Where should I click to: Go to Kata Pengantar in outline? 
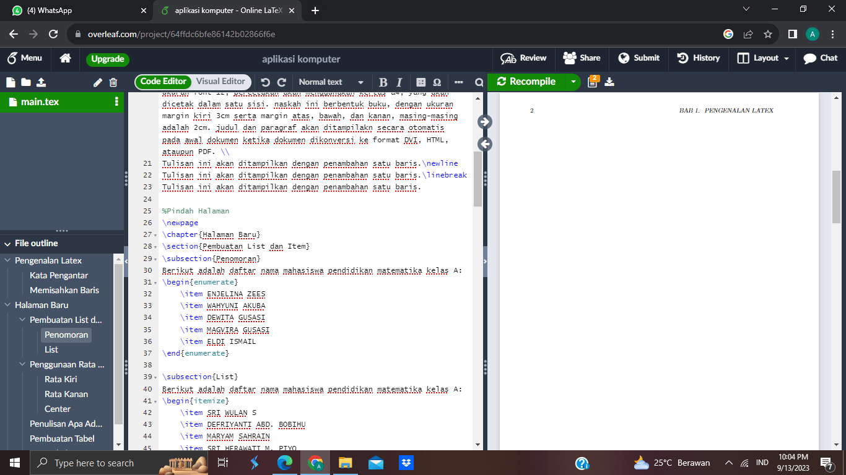click(59, 275)
